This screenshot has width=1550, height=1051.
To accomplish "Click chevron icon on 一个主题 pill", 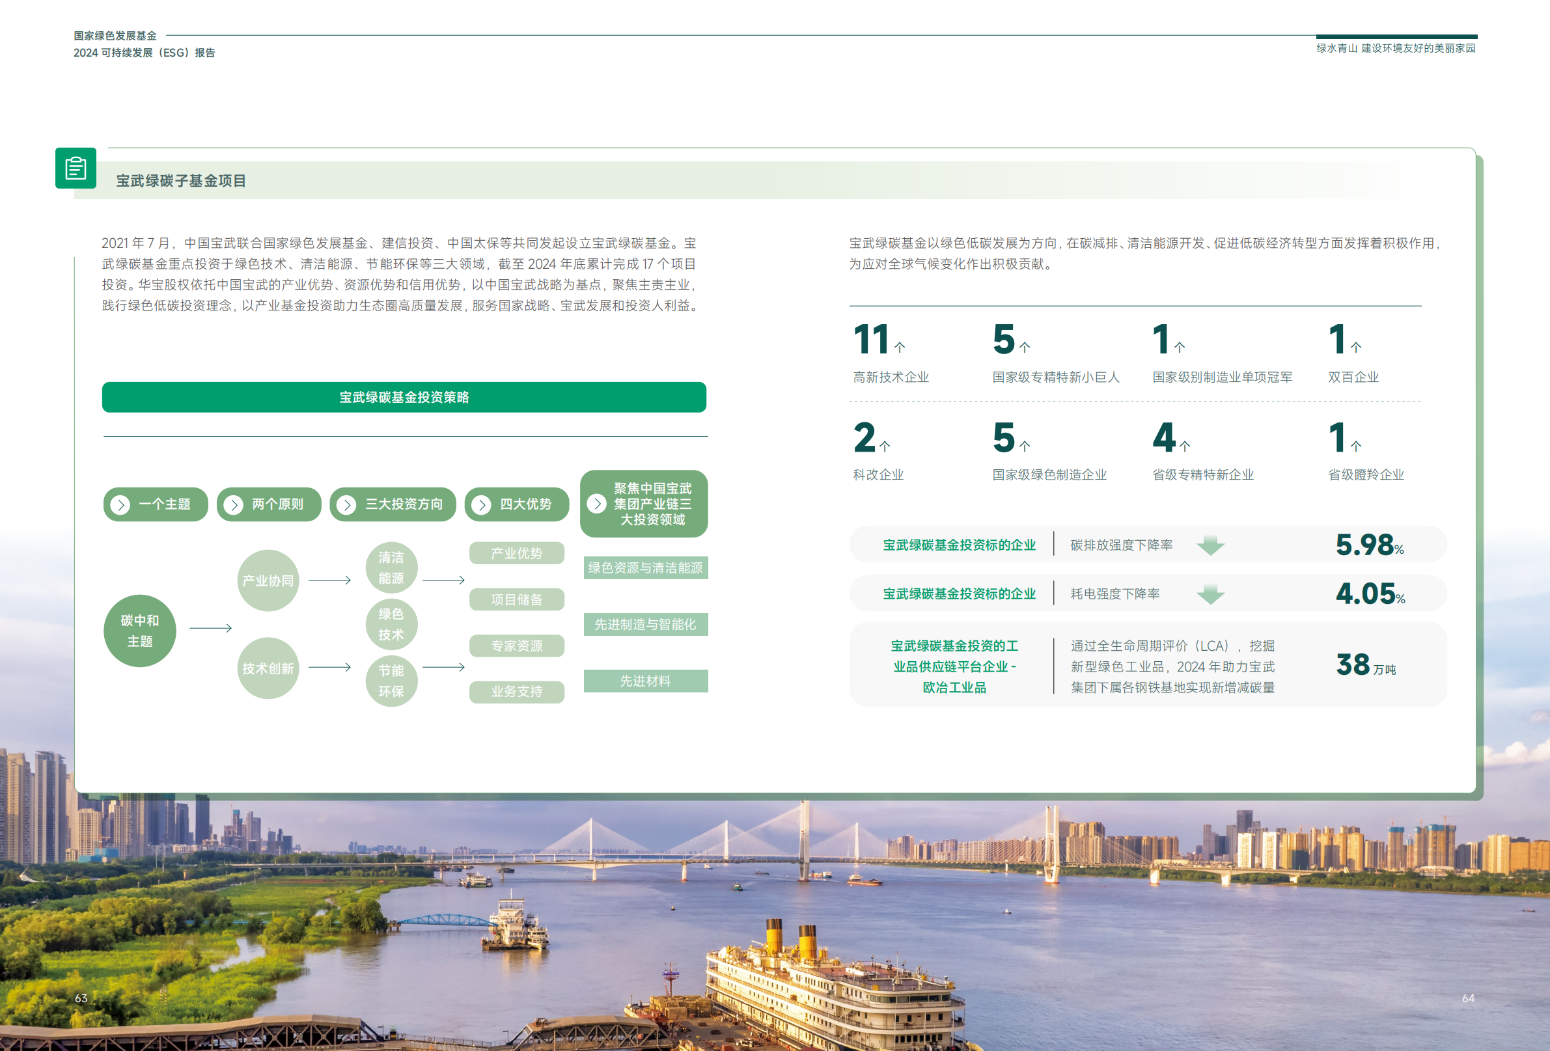I will pyautogui.click(x=120, y=505).
